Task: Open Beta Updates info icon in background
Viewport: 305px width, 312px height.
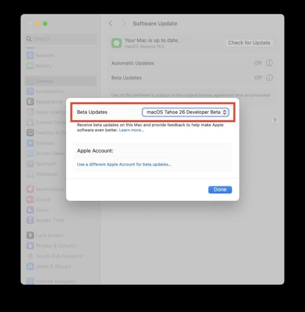Action: tap(269, 78)
